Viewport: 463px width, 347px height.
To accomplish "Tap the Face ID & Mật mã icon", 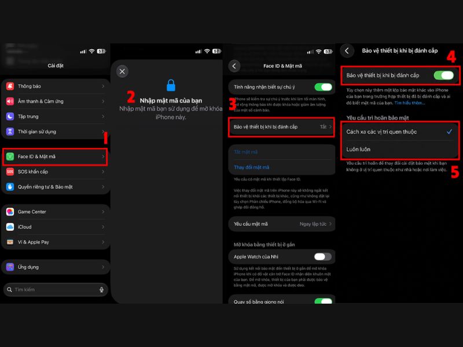I will click(10, 156).
